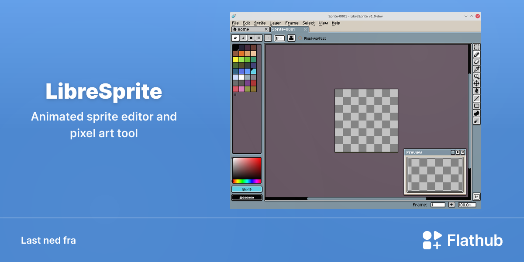Switch to the Sprite-0001 tab
The image size is (524, 262).
[x=290, y=29]
